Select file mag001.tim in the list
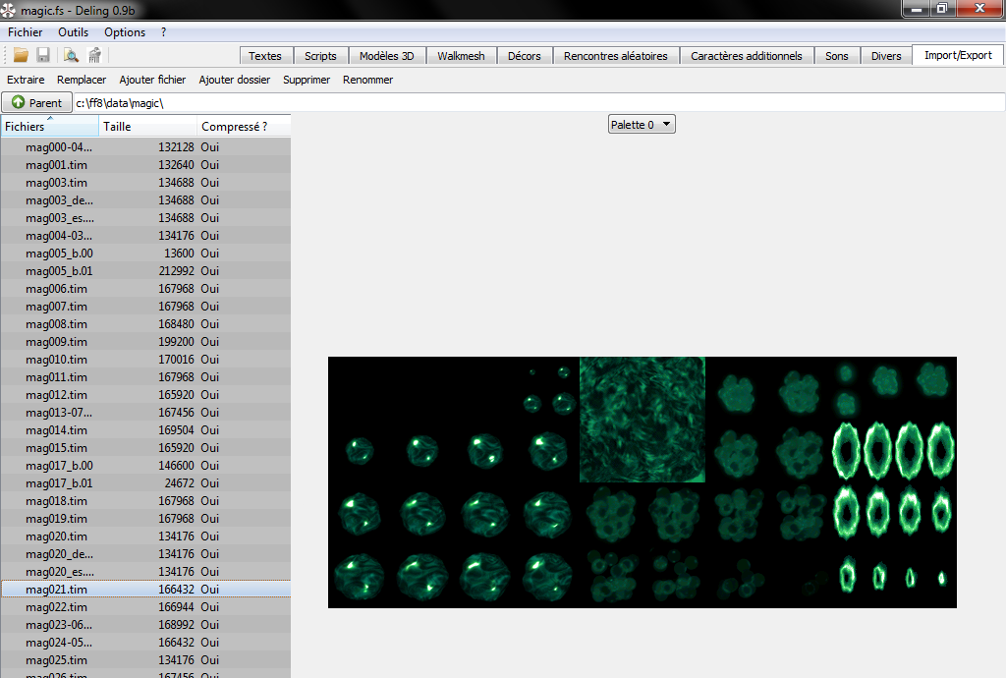1006x678 pixels. (x=145, y=165)
